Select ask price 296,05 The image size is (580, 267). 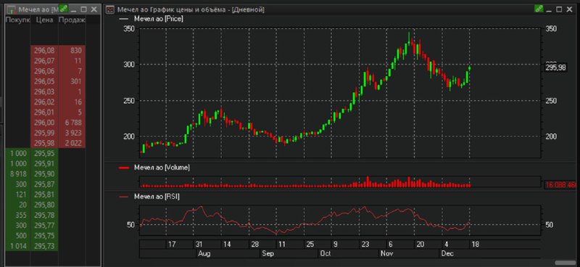[x=44, y=81]
